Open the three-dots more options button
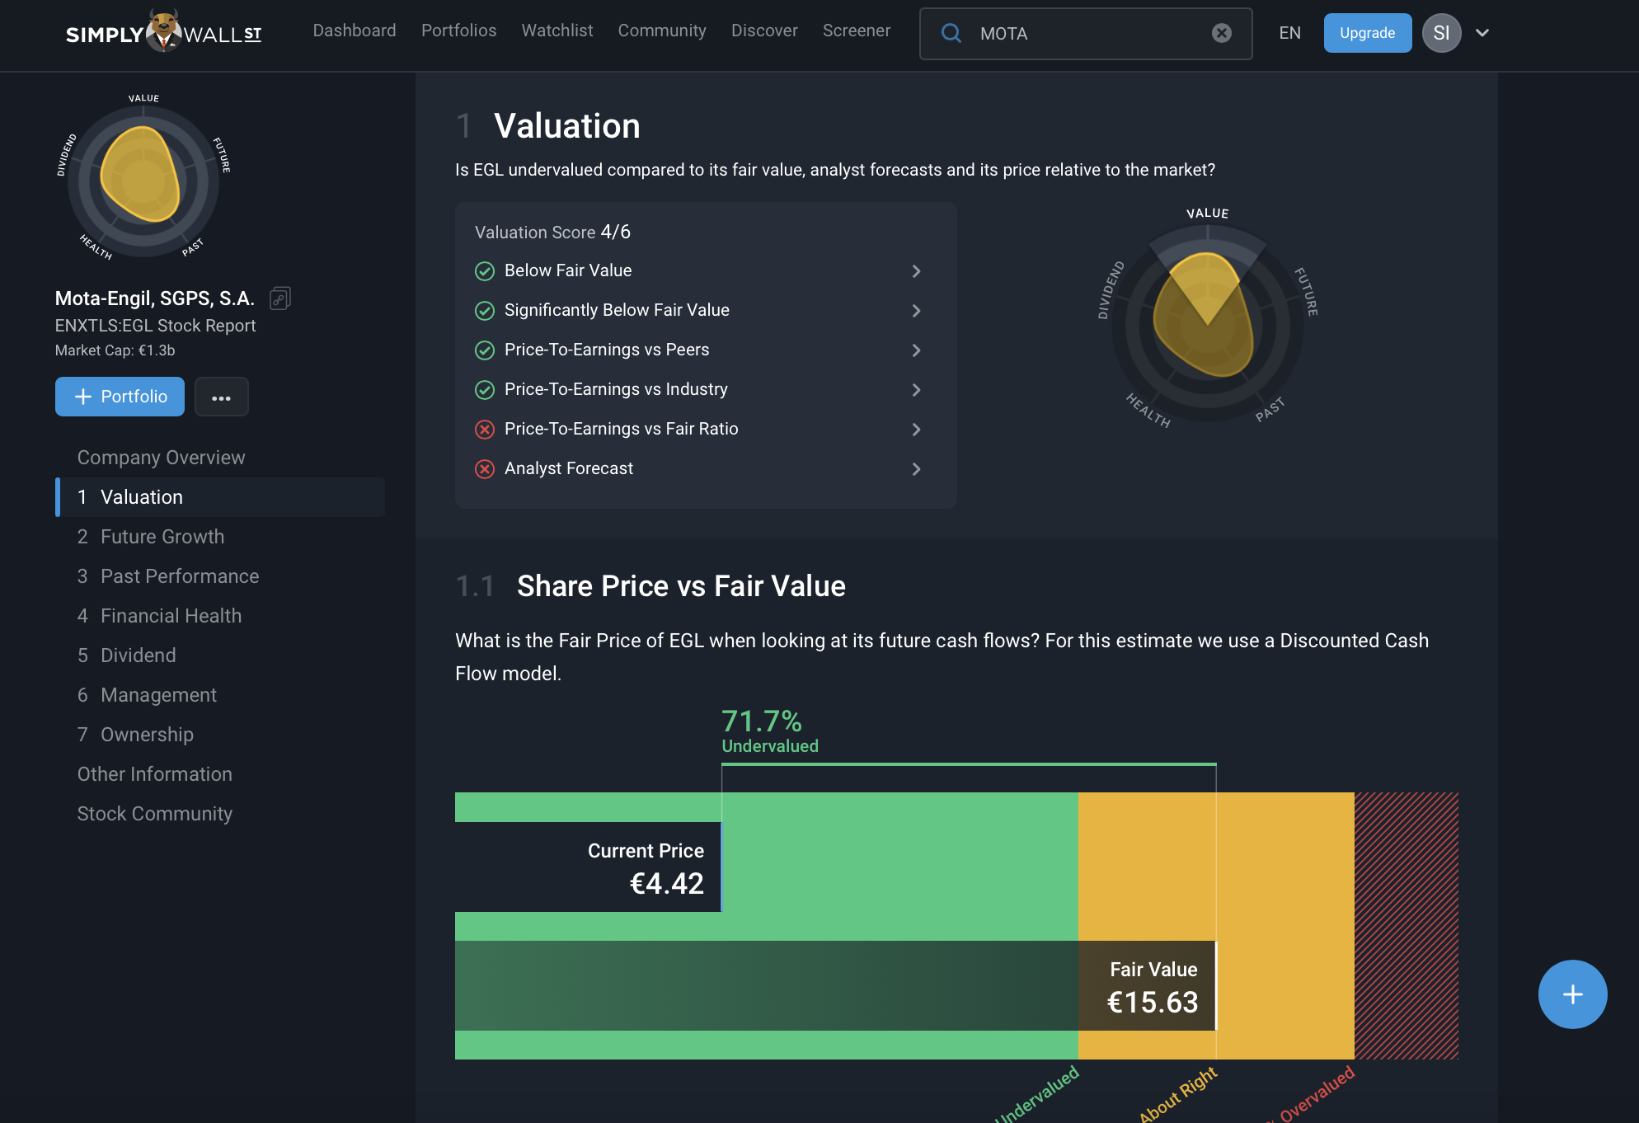The image size is (1639, 1123). click(x=221, y=397)
